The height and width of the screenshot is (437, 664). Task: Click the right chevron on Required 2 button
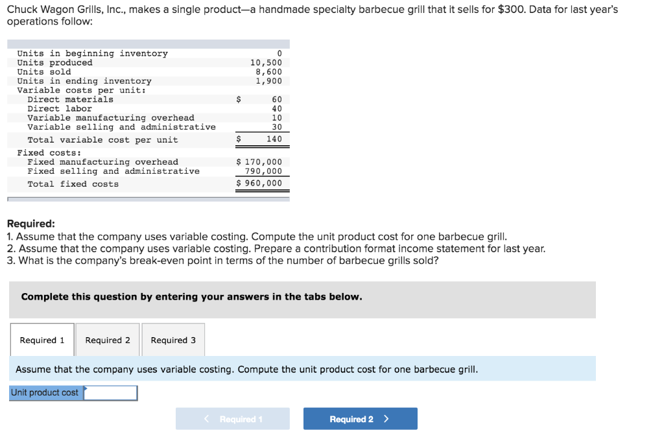point(386,419)
